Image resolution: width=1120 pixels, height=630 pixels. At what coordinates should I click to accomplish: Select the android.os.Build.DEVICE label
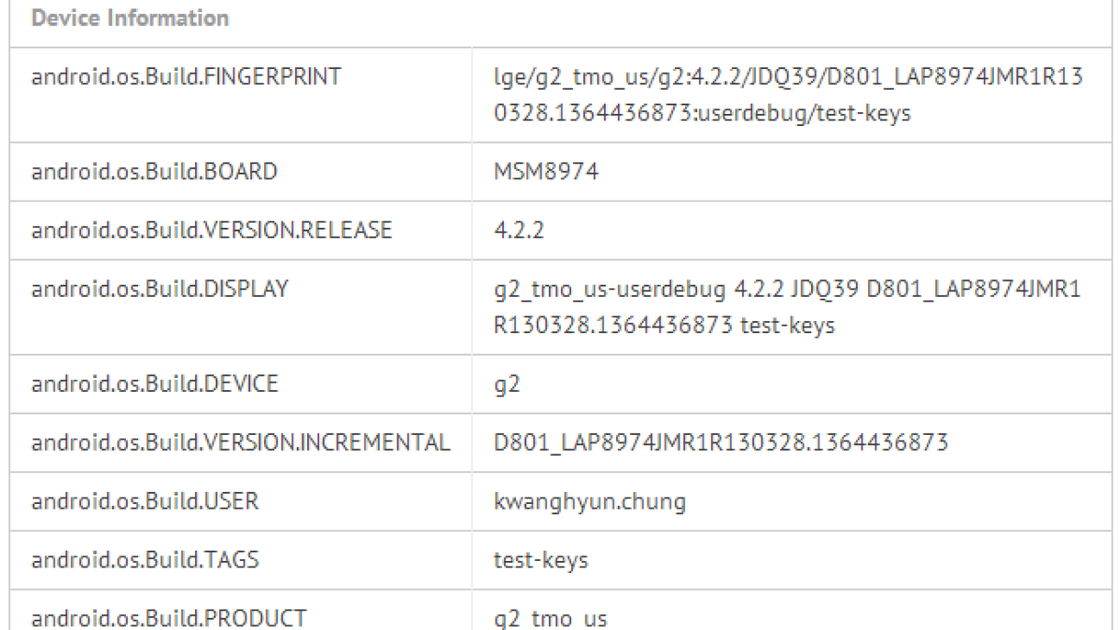pos(155,384)
